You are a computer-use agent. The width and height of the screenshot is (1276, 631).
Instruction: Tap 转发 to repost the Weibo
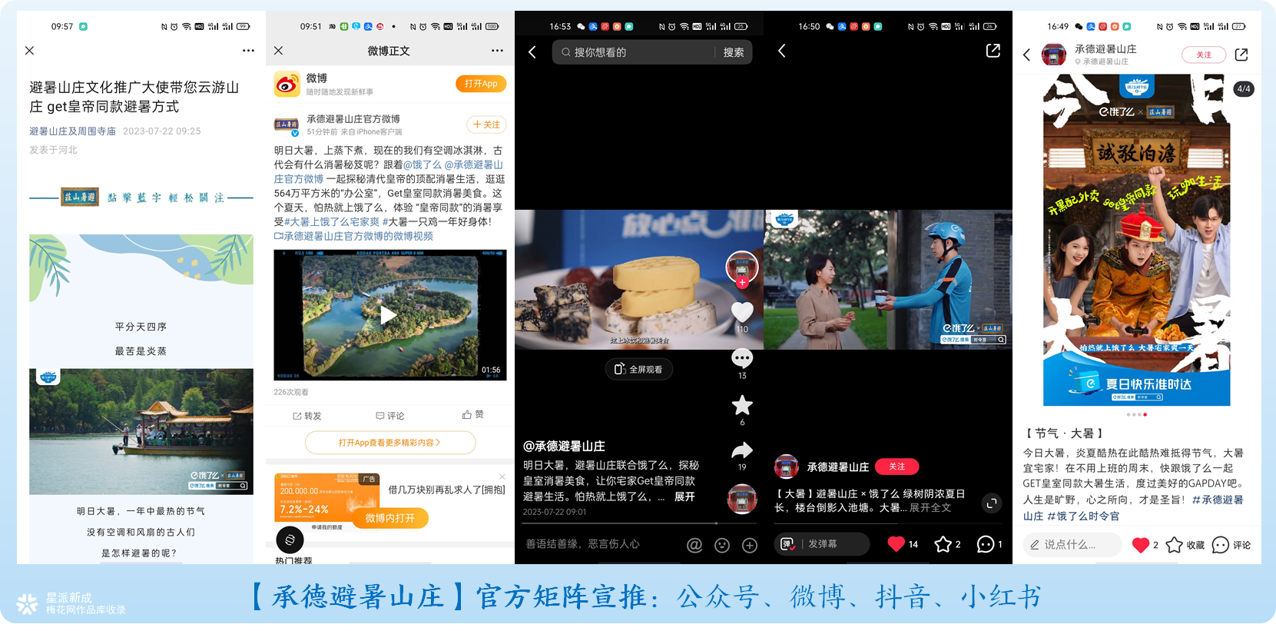307,416
